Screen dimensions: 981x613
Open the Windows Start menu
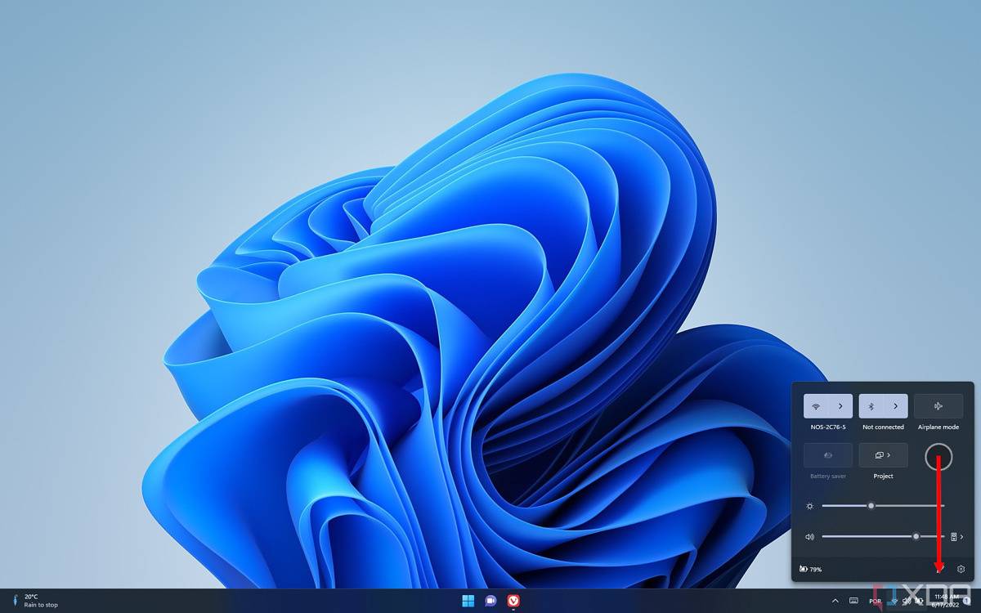468,601
